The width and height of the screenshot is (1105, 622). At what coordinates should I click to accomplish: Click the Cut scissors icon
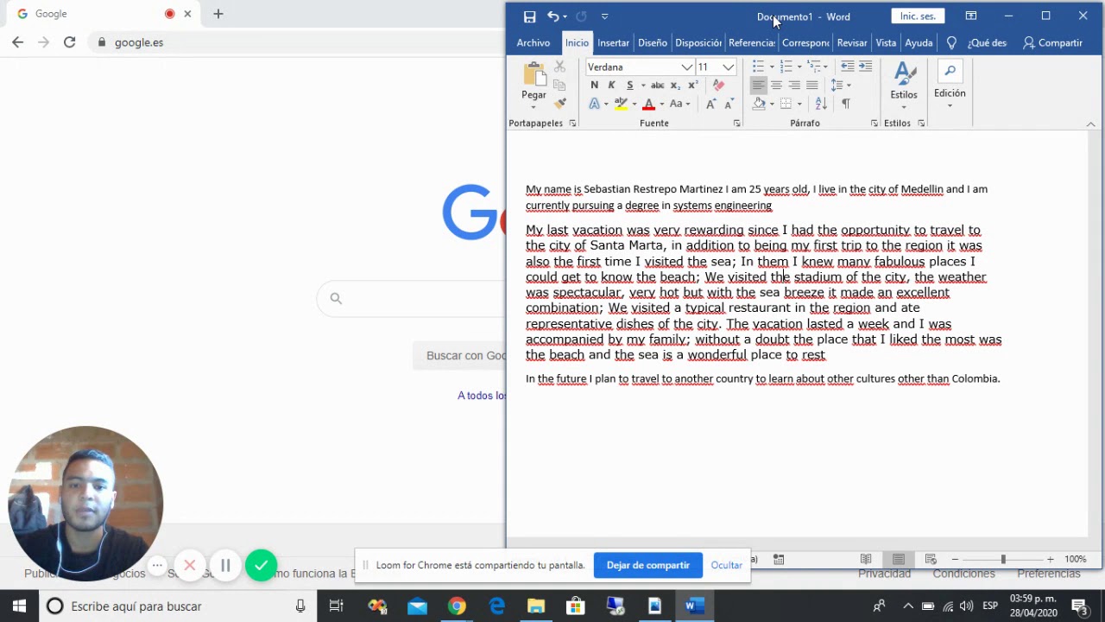[559, 67]
